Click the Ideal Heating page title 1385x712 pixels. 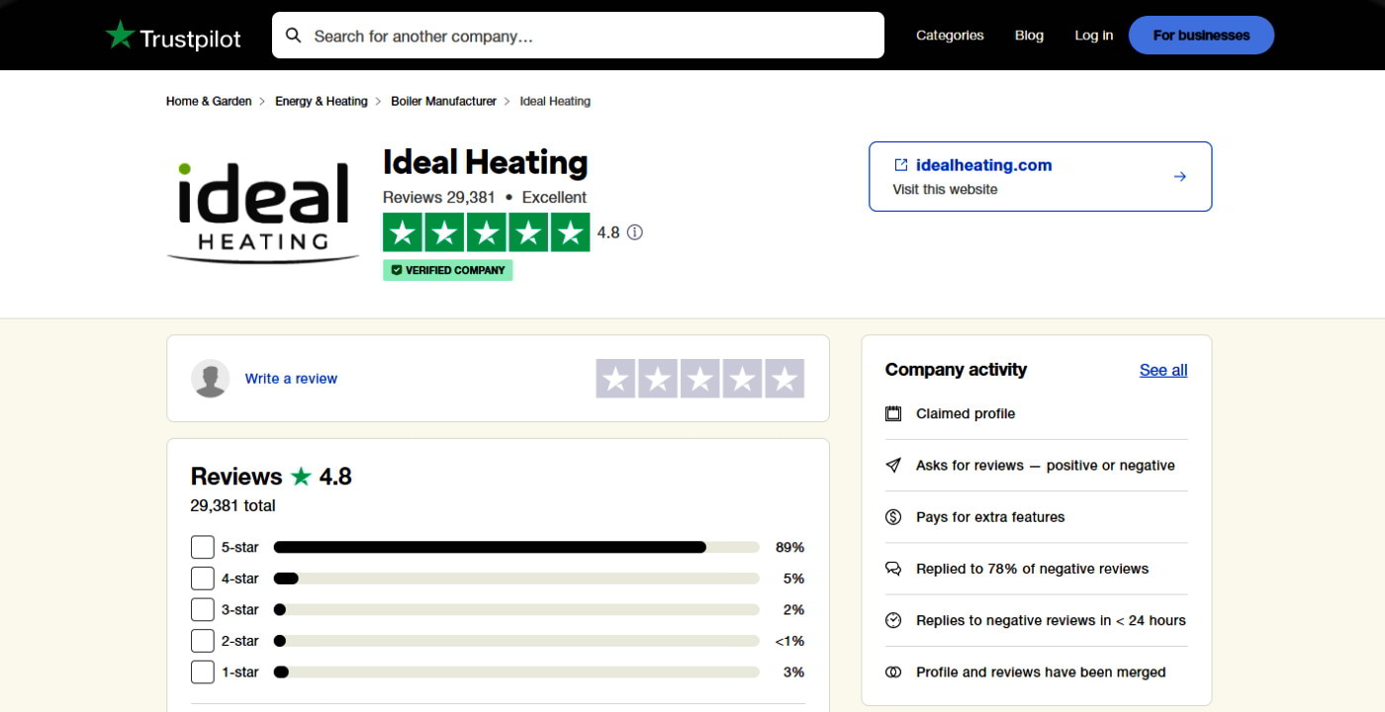pyautogui.click(x=485, y=162)
